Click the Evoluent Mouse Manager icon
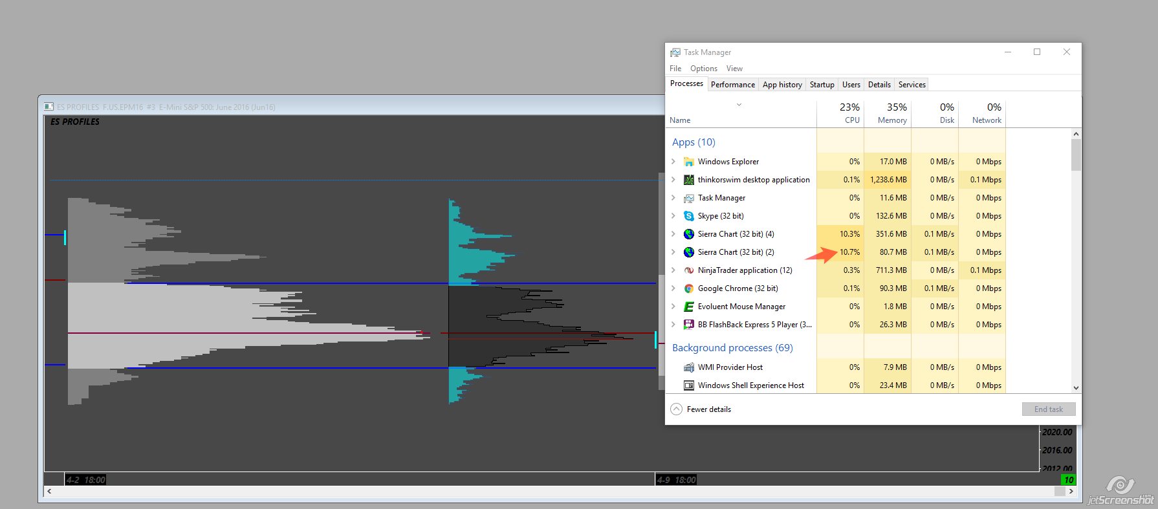This screenshot has height=509, width=1158. [689, 307]
